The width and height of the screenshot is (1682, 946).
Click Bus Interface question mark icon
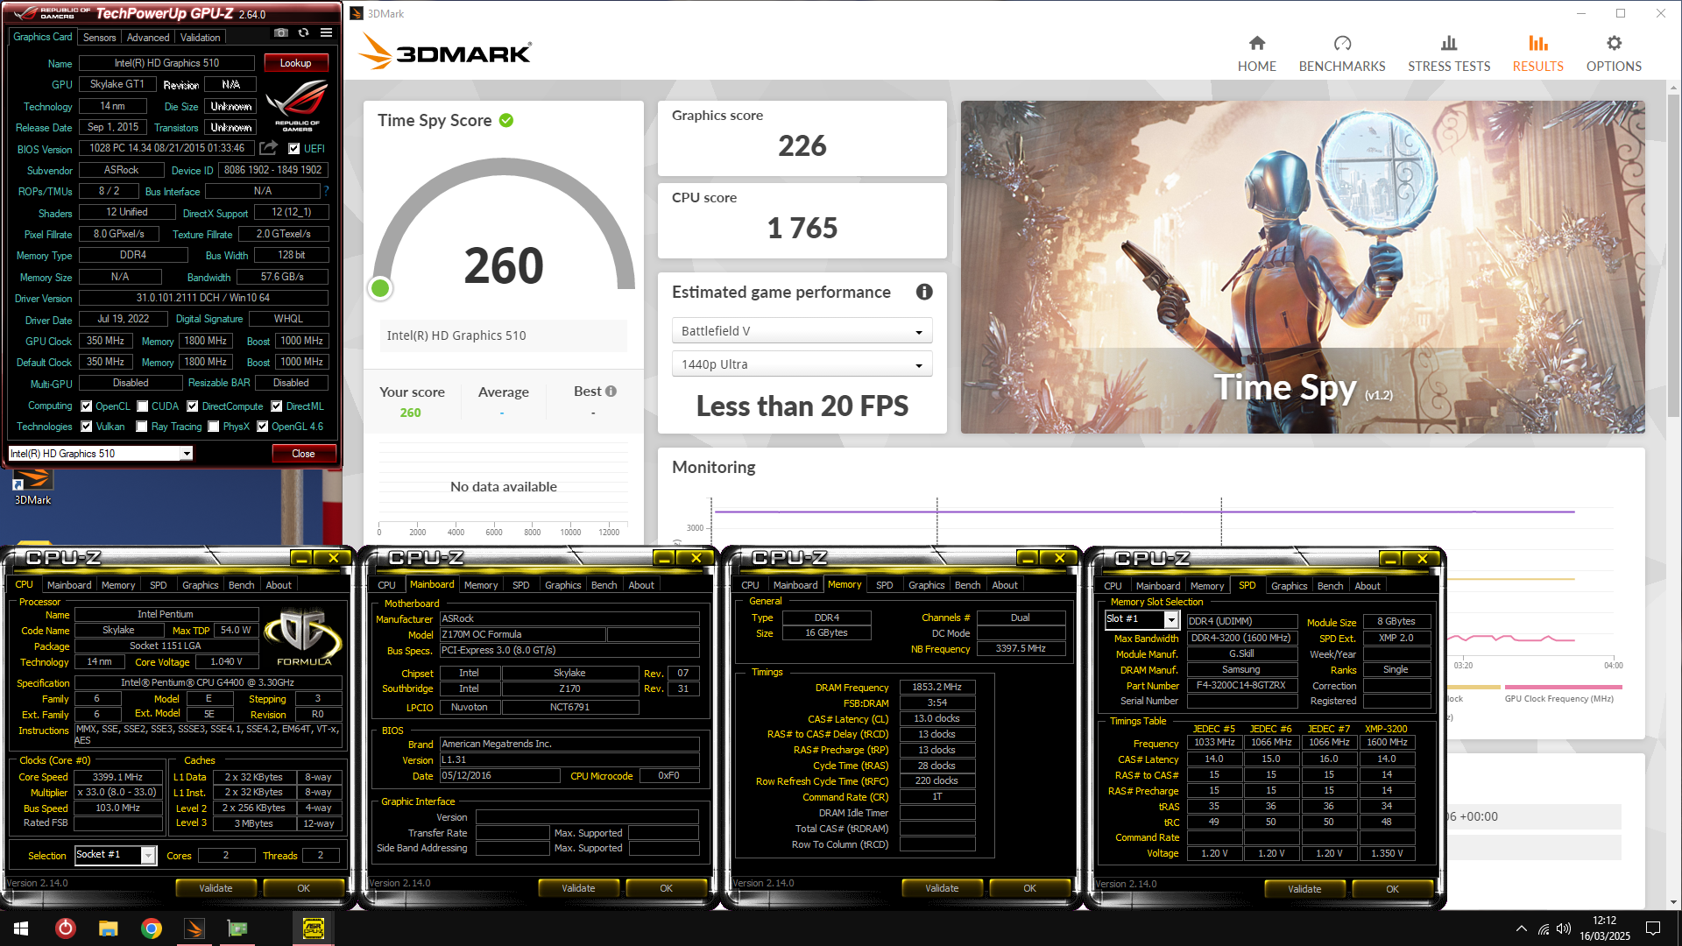pos(326,190)
